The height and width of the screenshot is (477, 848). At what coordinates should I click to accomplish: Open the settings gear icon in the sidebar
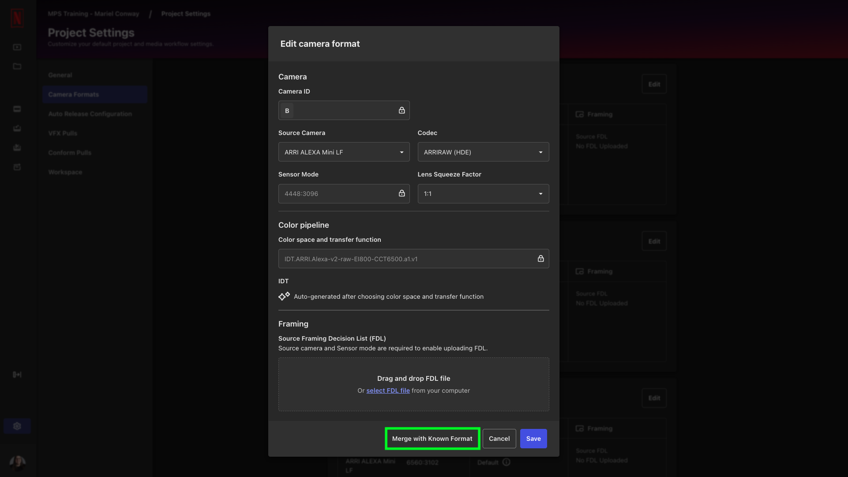point(17,426)
